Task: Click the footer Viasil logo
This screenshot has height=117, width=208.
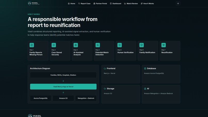Action: [x=35, y=115]
